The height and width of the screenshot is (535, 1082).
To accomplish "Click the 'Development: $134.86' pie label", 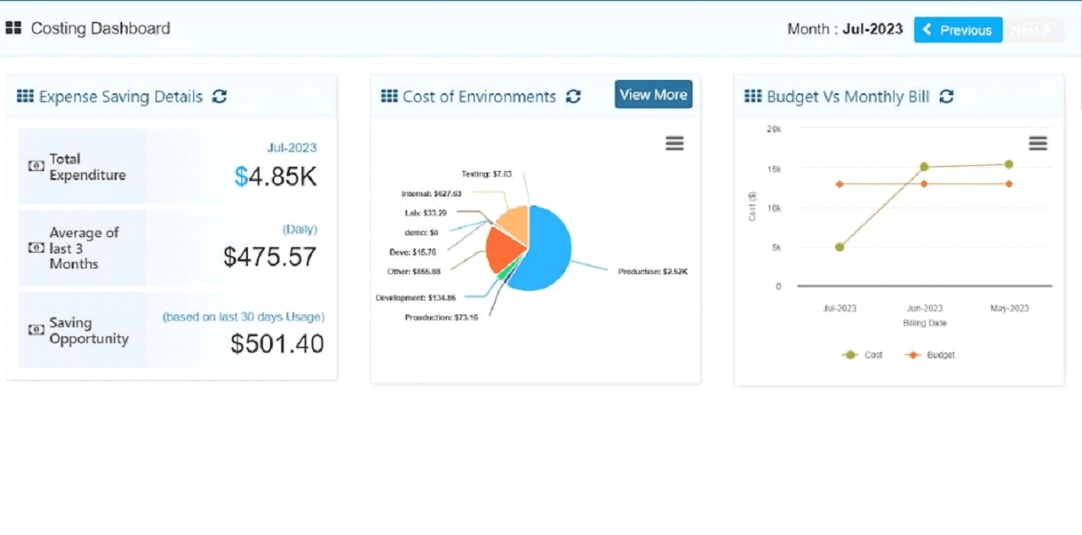I will pos(415,297).
